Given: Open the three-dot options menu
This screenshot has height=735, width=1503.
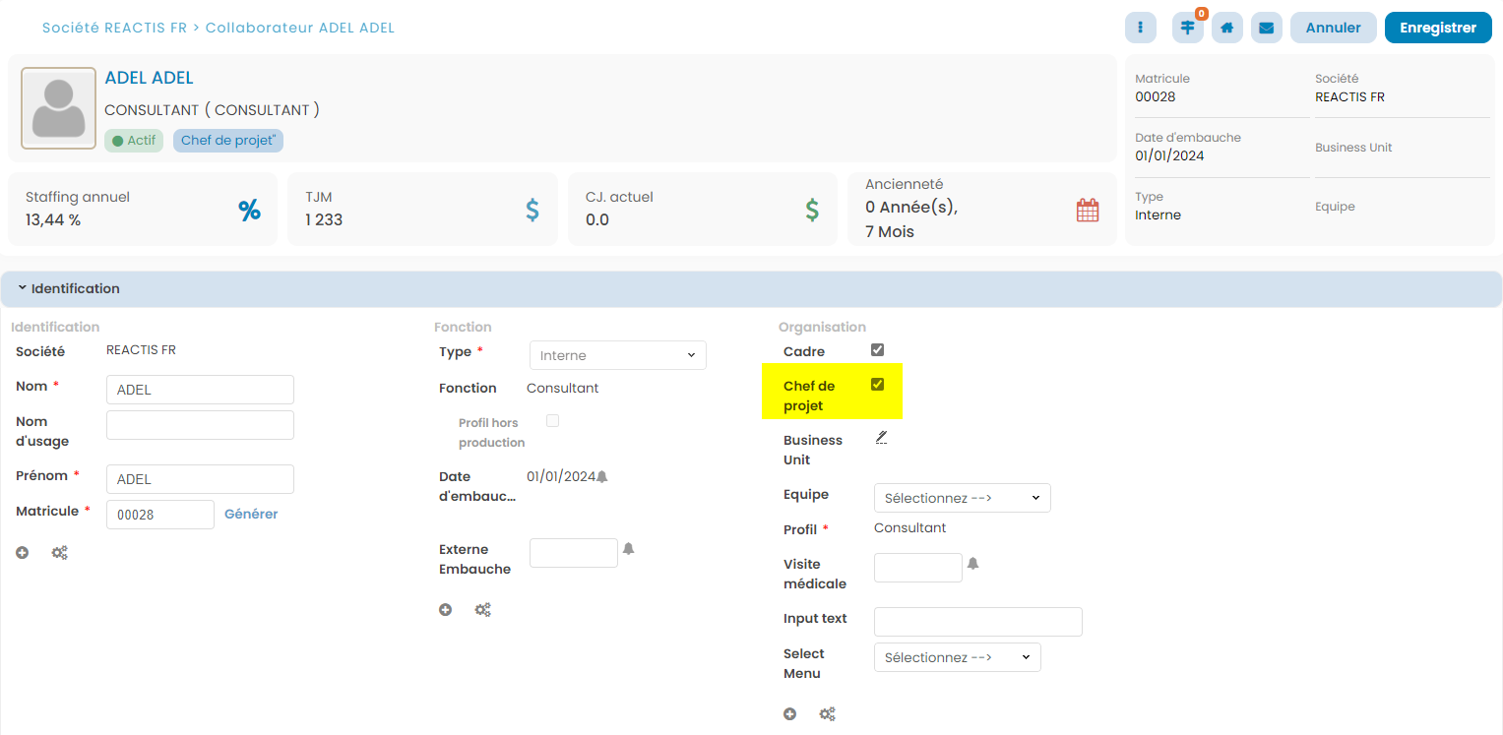Looking at the screenshot, I should pos(1140,28).
